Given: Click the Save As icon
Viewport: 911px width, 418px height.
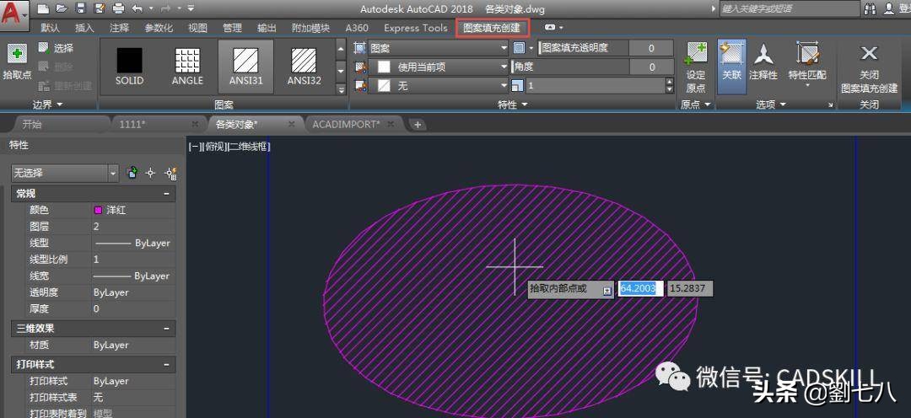Looking at the screenshot, I should (x=99, y=8).
